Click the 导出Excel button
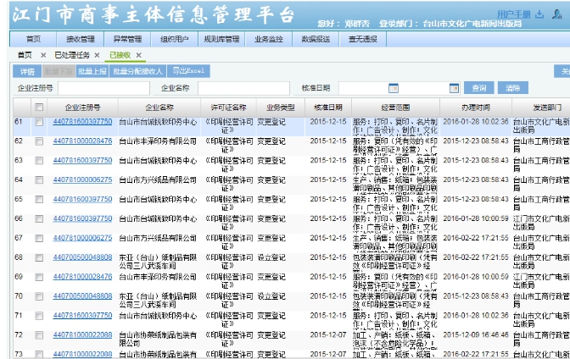The image size is (570, 359). [x=188, y=71]
